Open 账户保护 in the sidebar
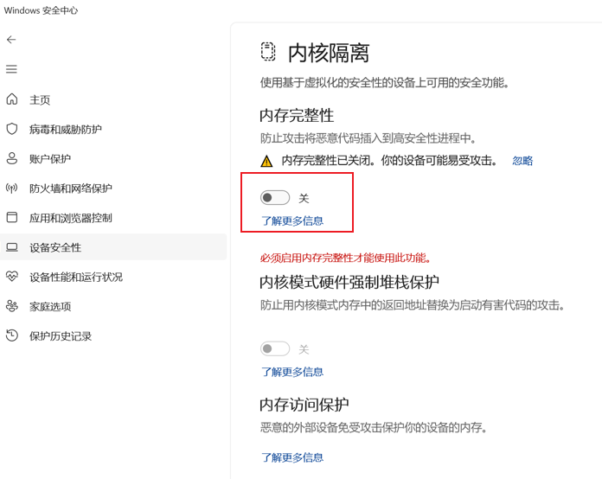Screen dimensions: 602x479 point(50,159)
